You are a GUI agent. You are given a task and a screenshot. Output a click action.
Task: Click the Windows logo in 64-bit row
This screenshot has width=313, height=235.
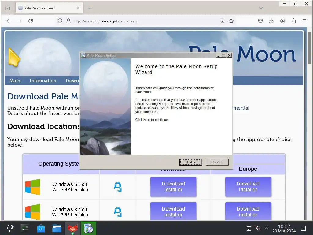click(32, 187)
